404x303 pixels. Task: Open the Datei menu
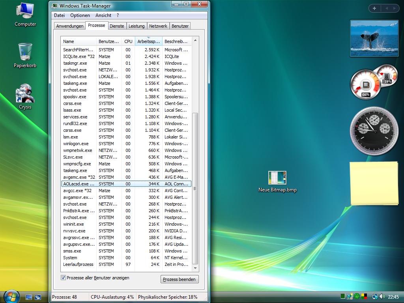click(x=59, y=15)
